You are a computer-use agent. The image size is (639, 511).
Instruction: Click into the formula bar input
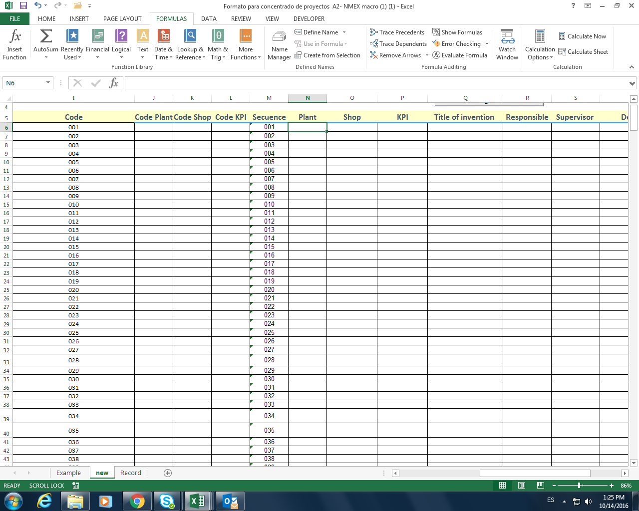[376, 83]
